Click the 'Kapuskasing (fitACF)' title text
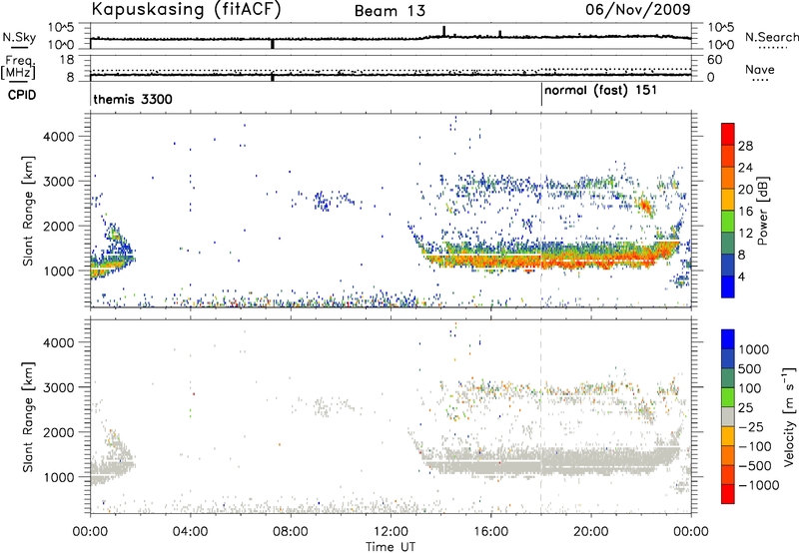This screenshot has width=799, height=553. (186, 9)
